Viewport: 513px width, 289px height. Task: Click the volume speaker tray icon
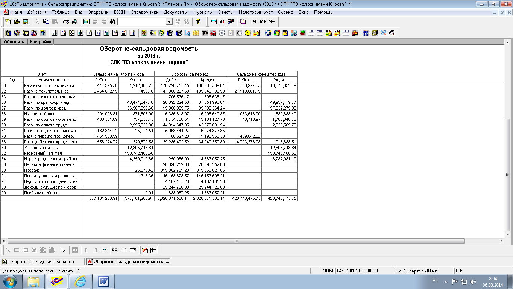pyautogui.click(x=473, y=281)
